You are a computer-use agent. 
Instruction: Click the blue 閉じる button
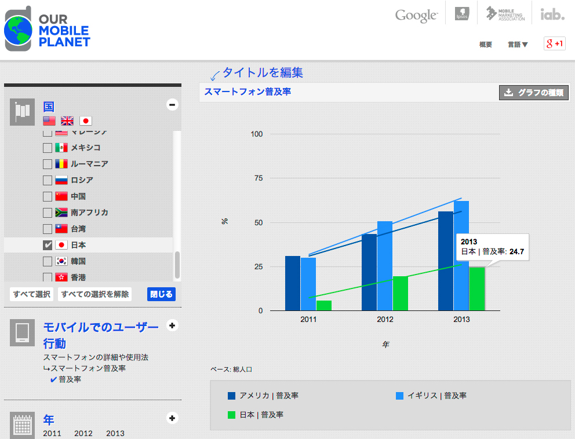tap(161, 294)
